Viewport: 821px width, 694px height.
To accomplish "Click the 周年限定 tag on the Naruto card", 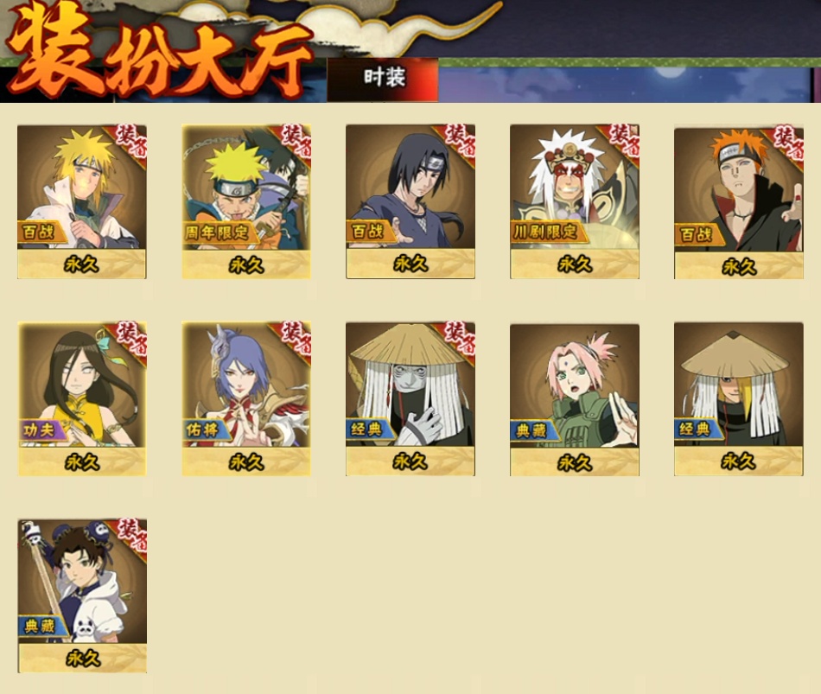I will [219, 232].
